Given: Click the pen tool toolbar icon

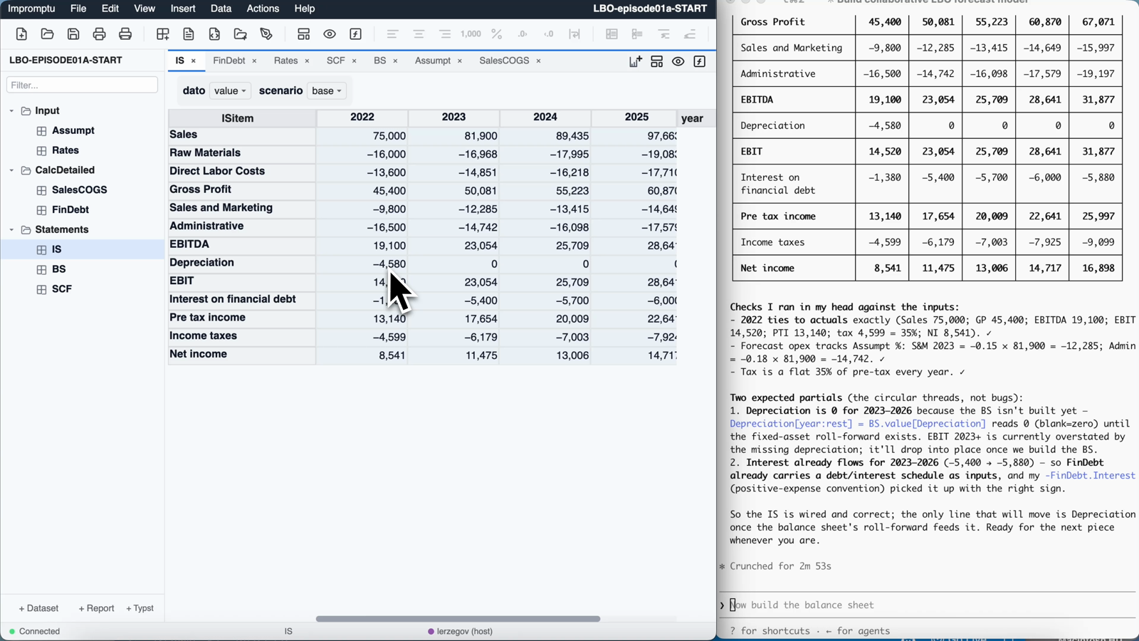Looking at the screenshot, I should pyautogui.click(x=266, y=34).
